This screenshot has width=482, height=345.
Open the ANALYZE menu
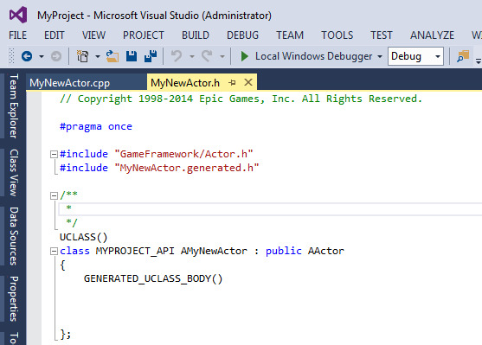432,35
